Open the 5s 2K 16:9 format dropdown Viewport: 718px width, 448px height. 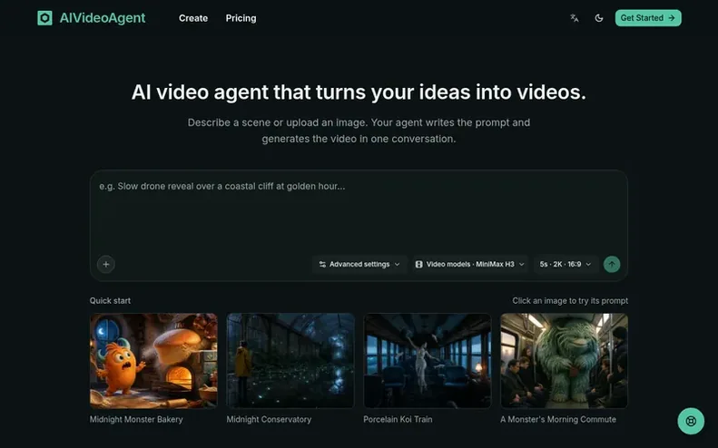coord(566,264)
